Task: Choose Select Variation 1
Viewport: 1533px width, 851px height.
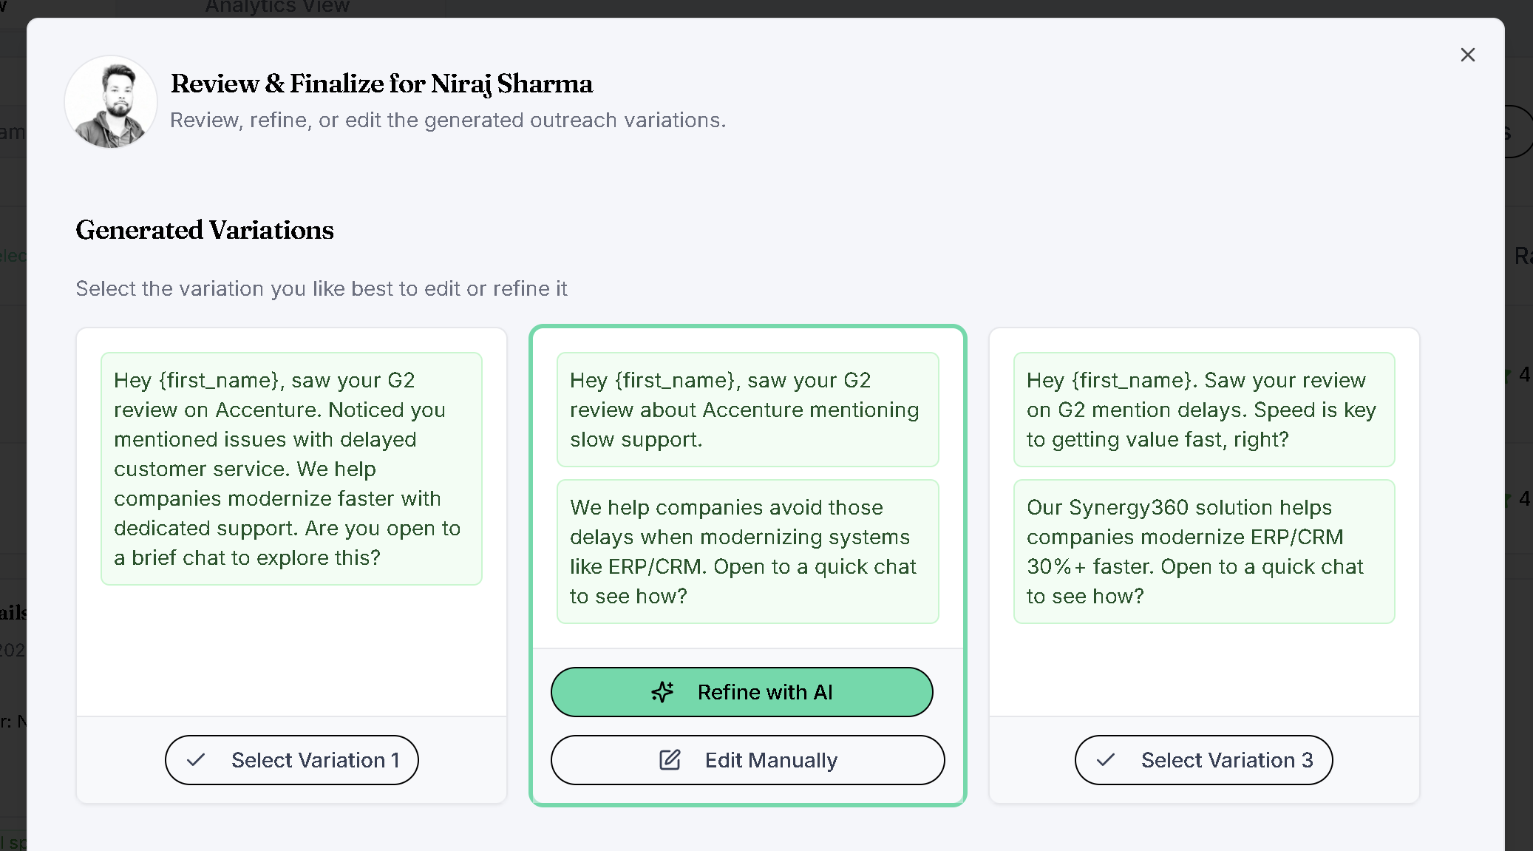Action: (x=292, y=760)
